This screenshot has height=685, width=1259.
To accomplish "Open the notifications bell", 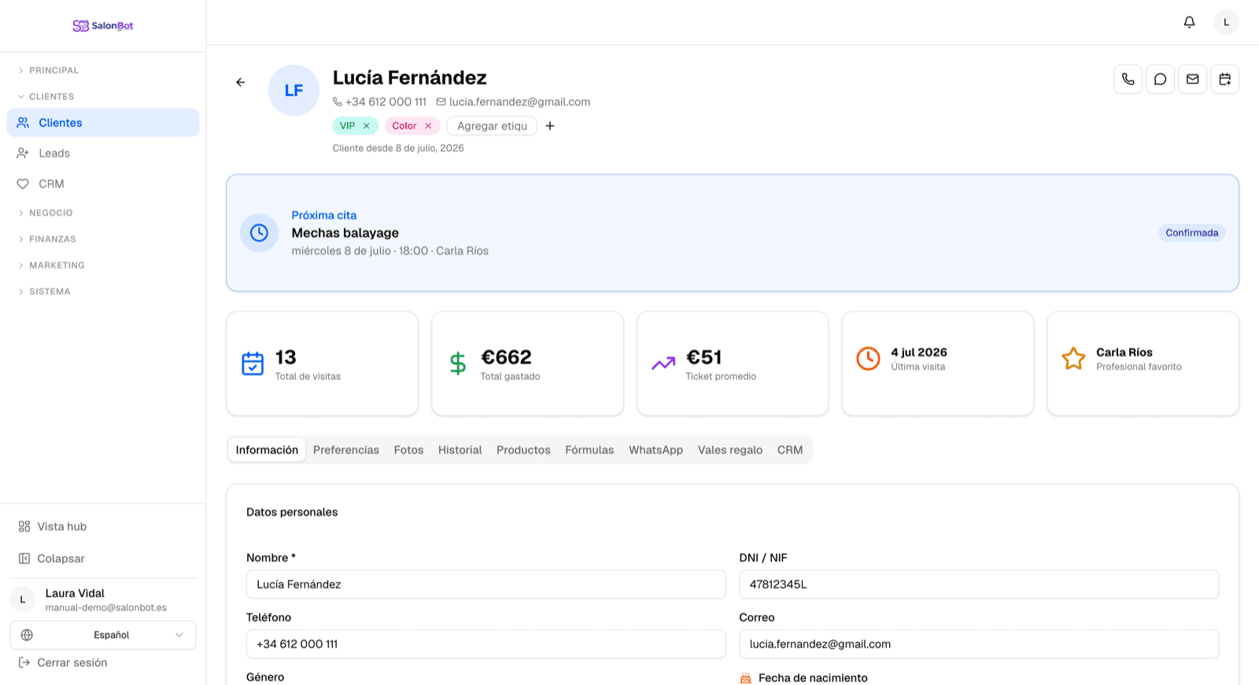I will pyautogui.click(x=1189, y=22).
